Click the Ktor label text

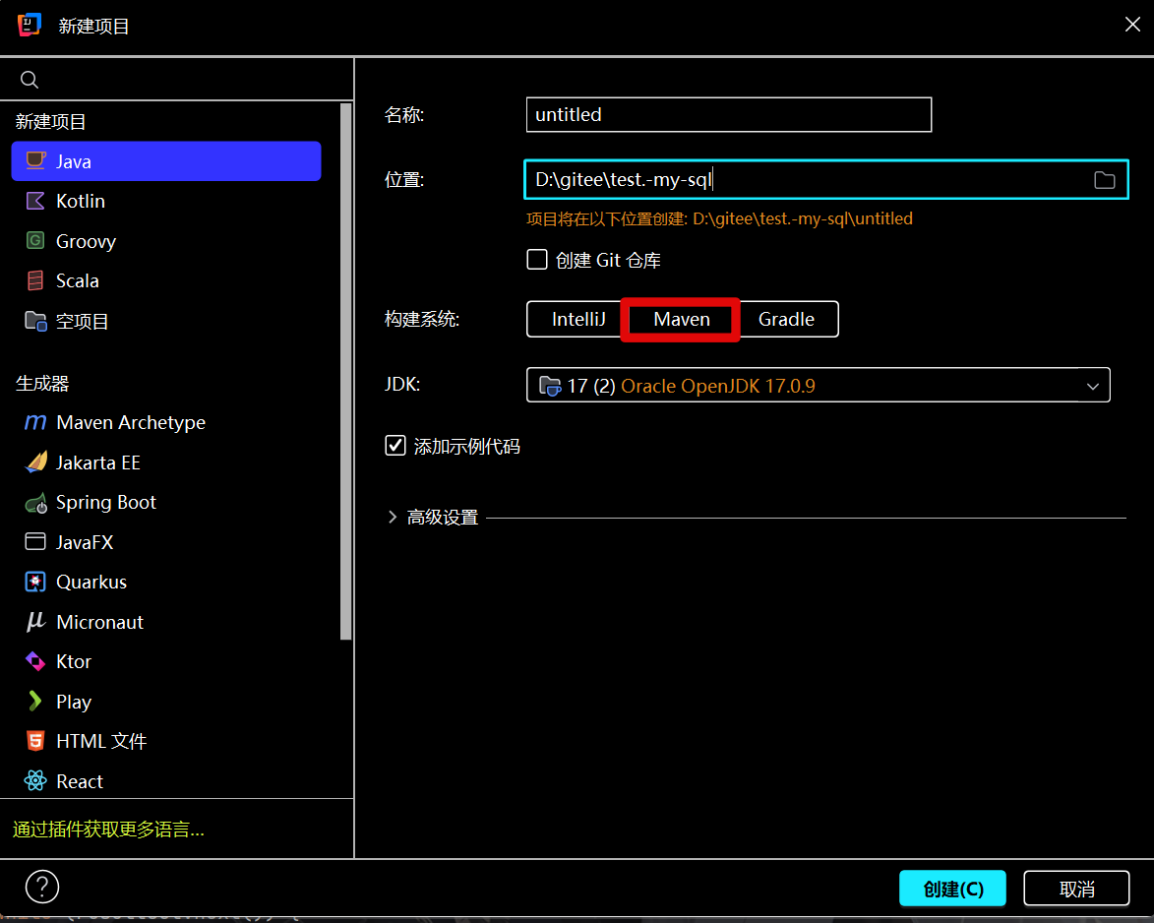(74, 661)
